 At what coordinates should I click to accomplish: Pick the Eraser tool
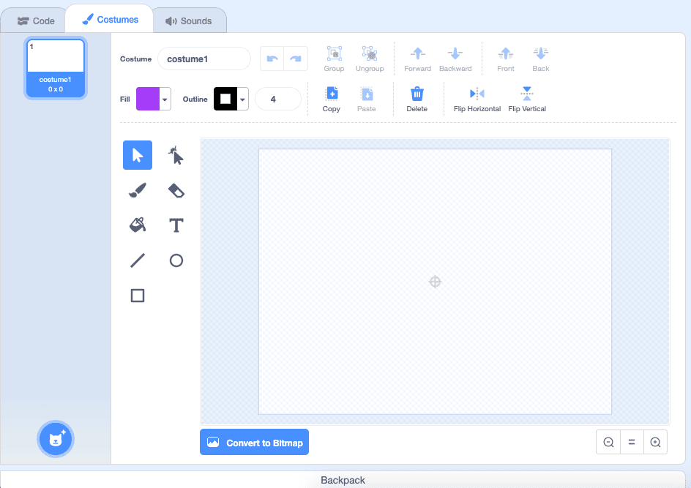(x=176, y=190)
